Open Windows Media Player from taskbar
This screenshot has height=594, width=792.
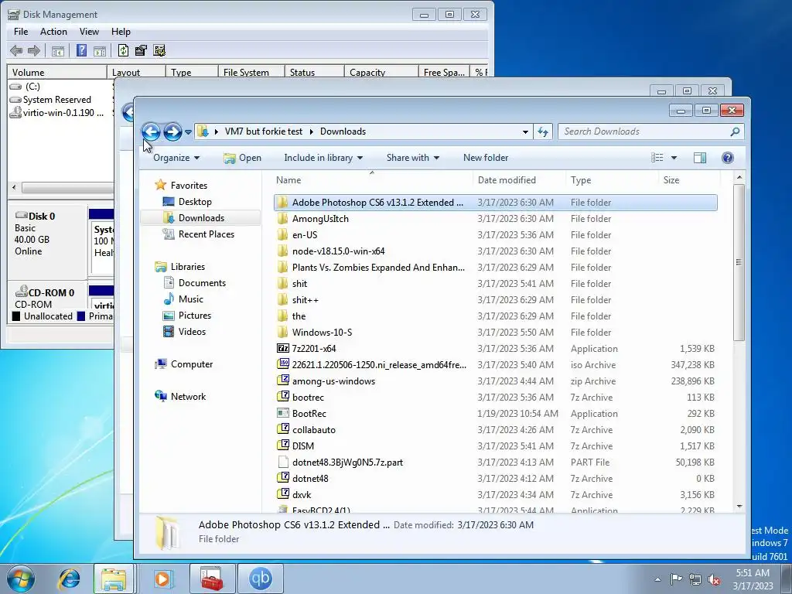tap(162, 579)
